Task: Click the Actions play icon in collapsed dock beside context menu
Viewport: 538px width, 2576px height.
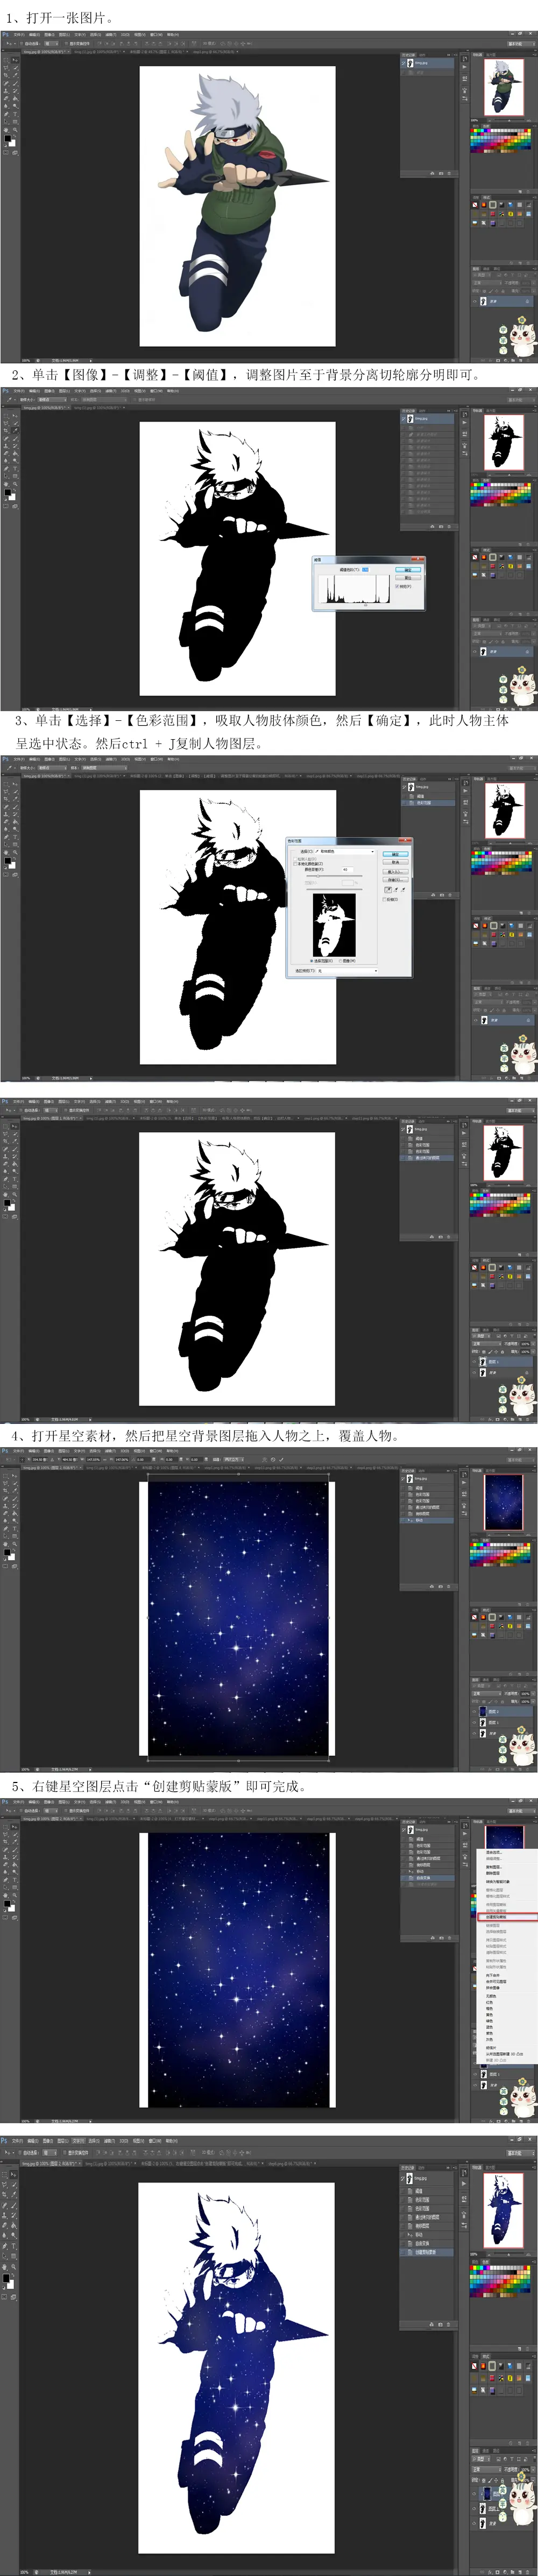Action: tap(465, 1834)
